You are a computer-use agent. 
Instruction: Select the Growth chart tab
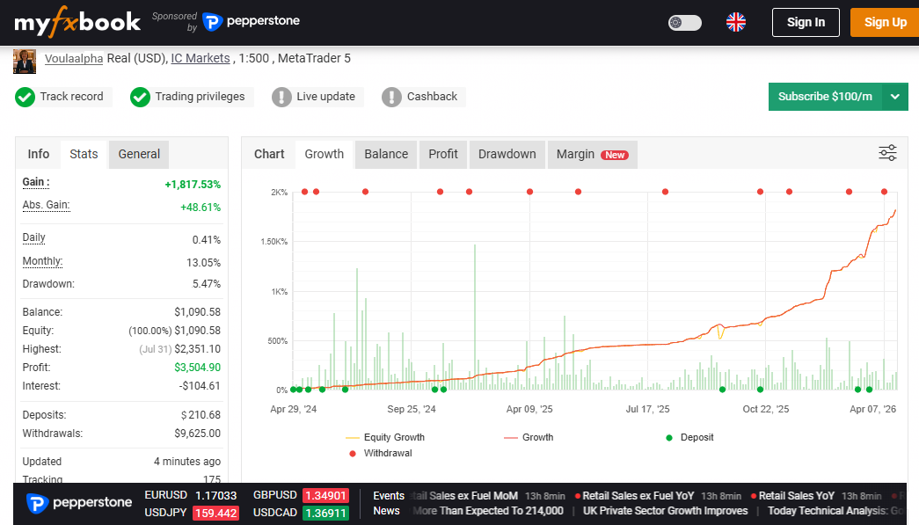click(325, 154)
